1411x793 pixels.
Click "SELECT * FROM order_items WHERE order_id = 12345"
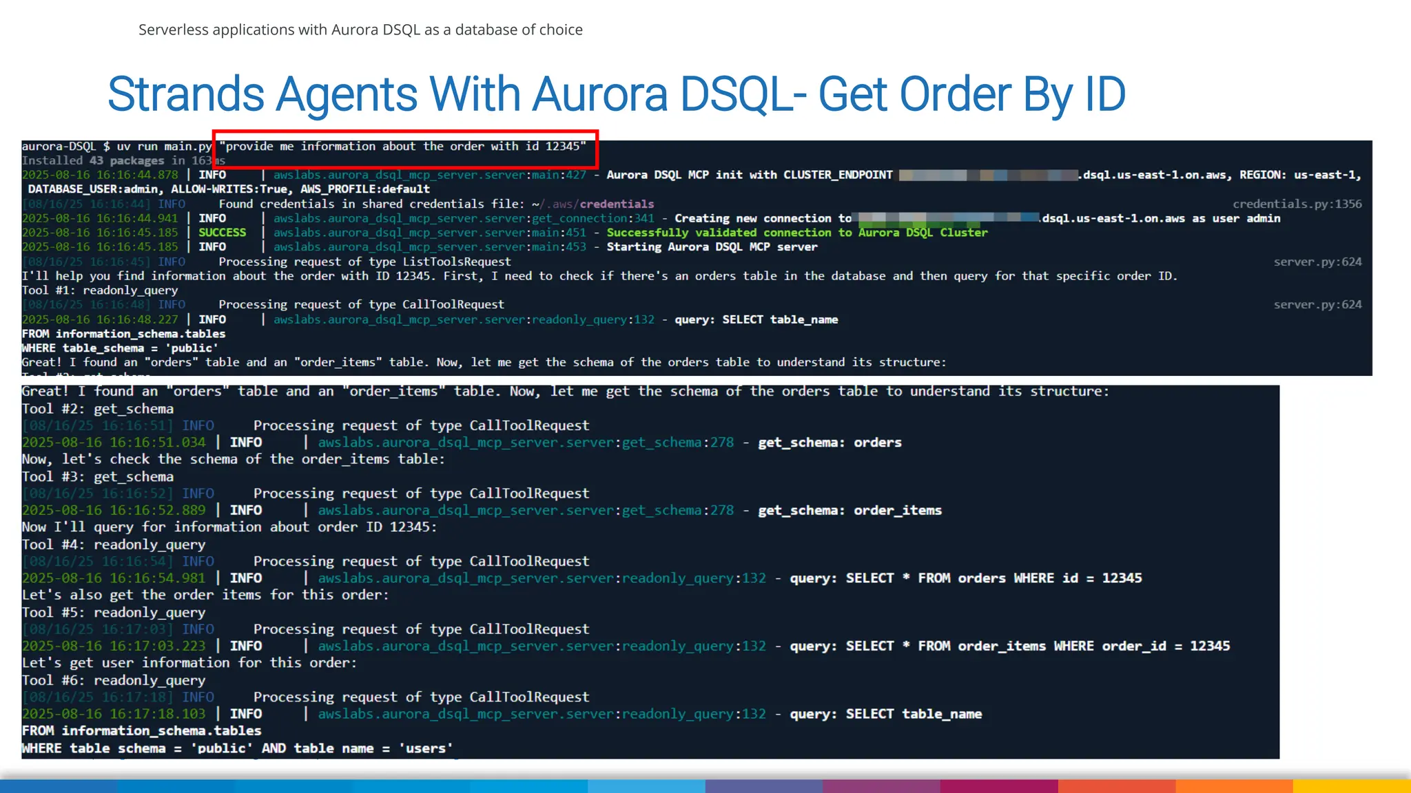point(1038,646)
